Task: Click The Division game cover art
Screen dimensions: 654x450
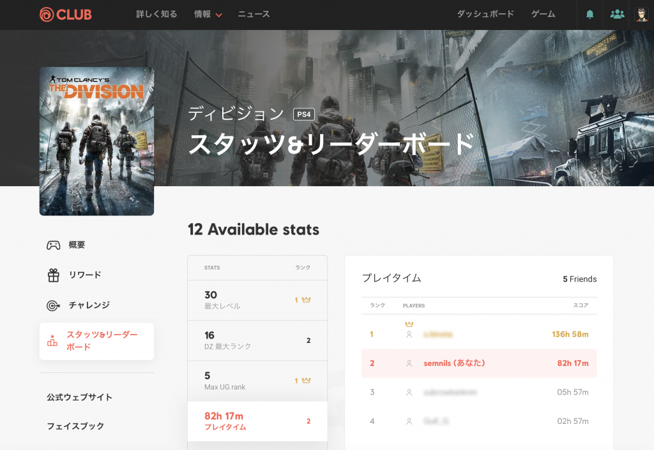Action: coord(97,141)
